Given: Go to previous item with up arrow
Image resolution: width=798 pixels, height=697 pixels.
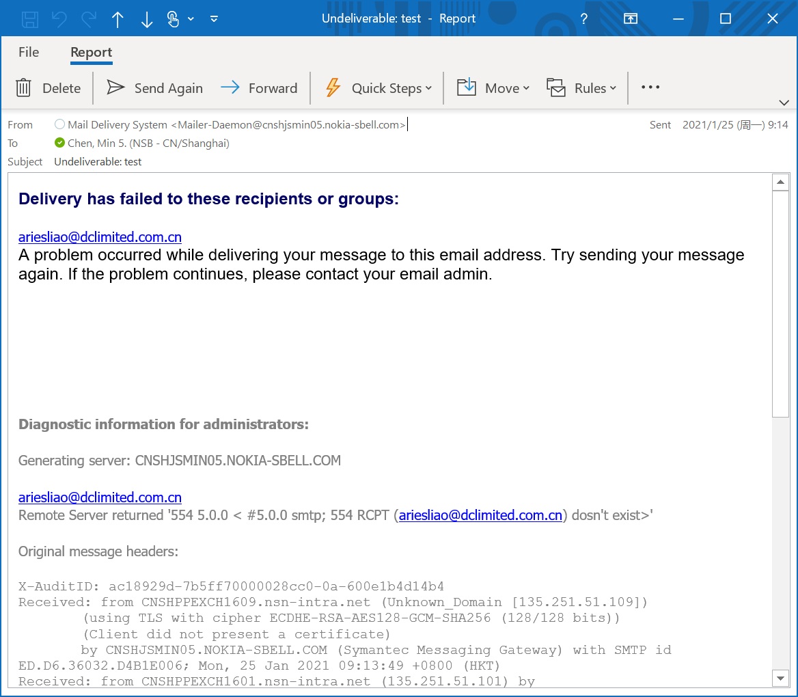Looking at the screenshot, I should (118, 19).
